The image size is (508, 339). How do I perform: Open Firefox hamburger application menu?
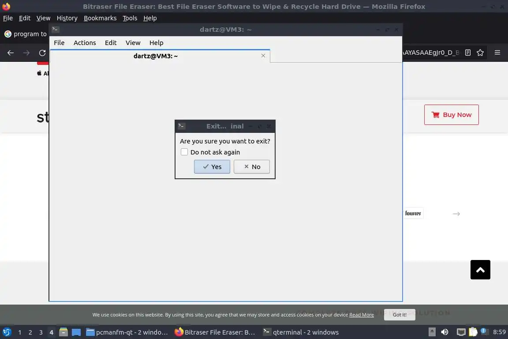pos(497,53)
